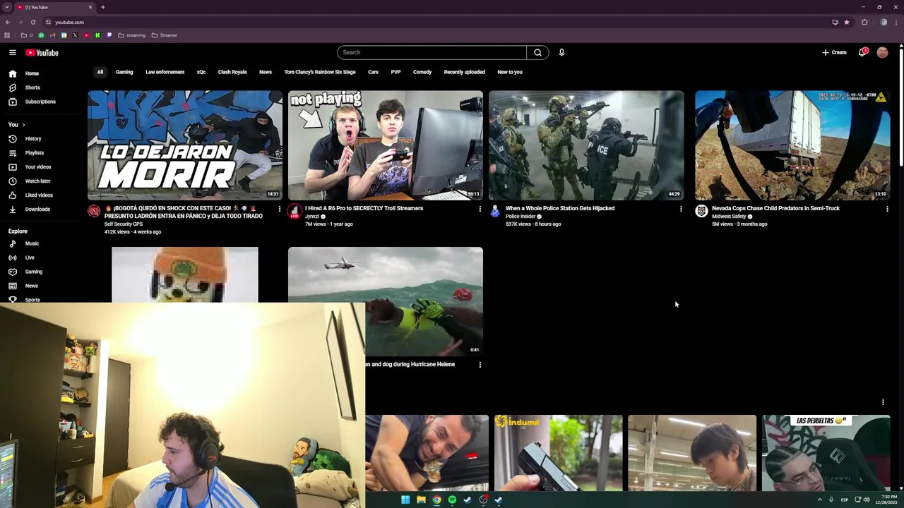
Task: Open options for Nevada Cops video
Action: click(x=887, y=209)
